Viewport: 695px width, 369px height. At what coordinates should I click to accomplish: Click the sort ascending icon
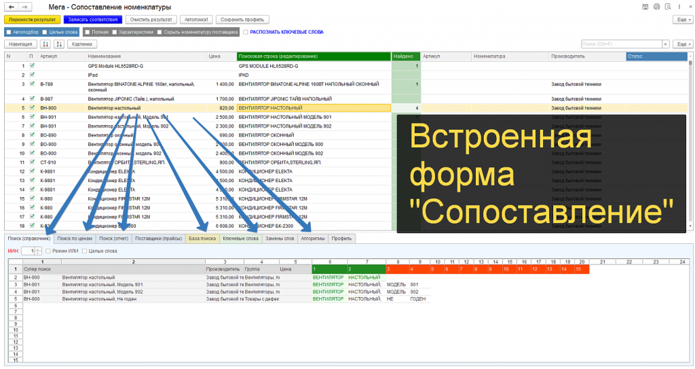45,44
